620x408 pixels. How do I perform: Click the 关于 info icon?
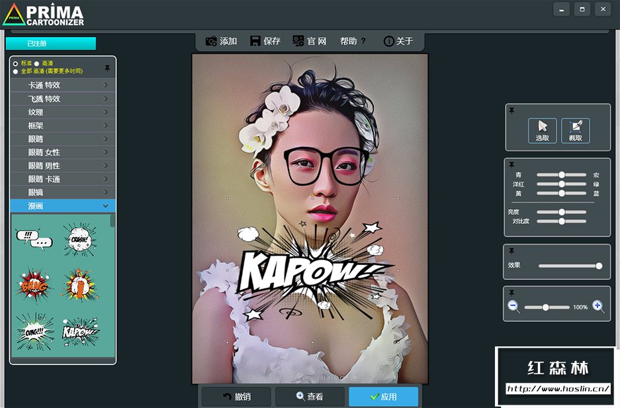pyautogui.click(x=388, y=41)
